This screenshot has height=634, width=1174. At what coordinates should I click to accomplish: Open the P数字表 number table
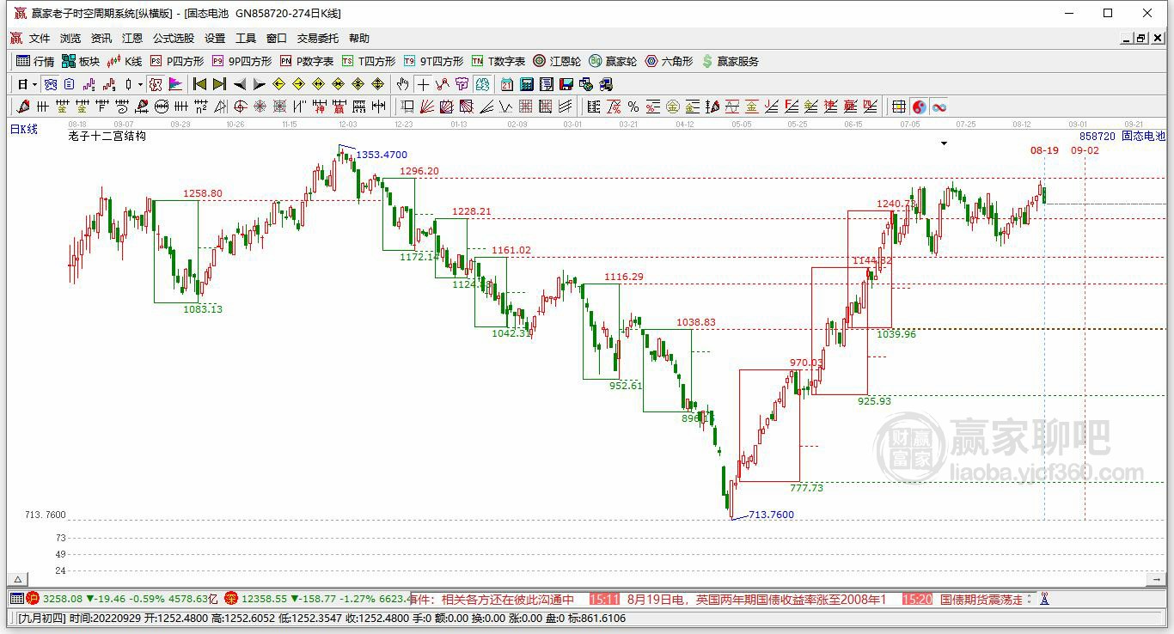tap(307, 61)
